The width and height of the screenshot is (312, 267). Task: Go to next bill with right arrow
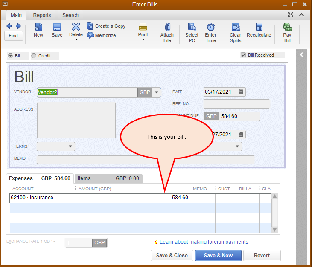(18, 26)
